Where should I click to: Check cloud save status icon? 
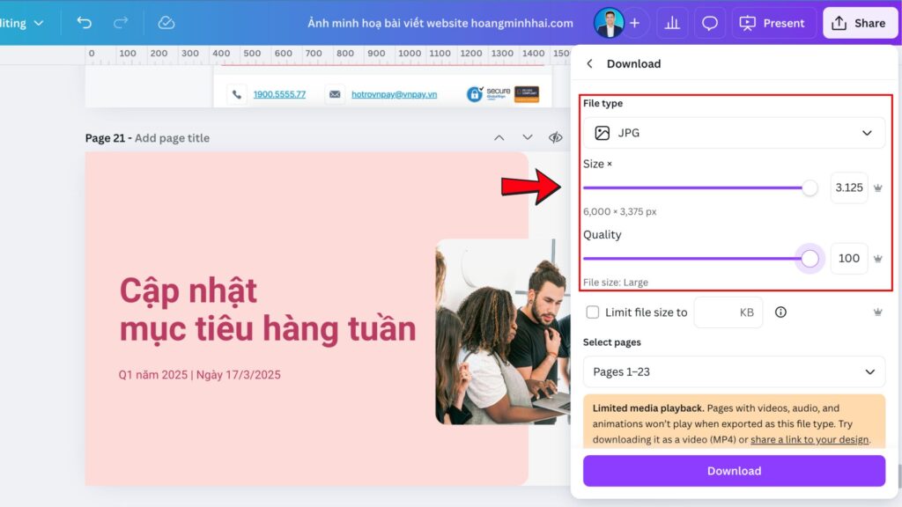[166, 23]
